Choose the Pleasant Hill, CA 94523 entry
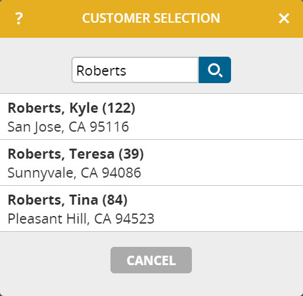This screenshot has height=296, width=303. pyautogui.click(x=81, y=219)
